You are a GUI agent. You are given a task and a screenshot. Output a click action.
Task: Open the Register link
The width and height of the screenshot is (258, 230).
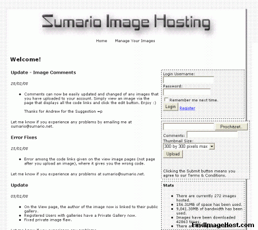187,108
